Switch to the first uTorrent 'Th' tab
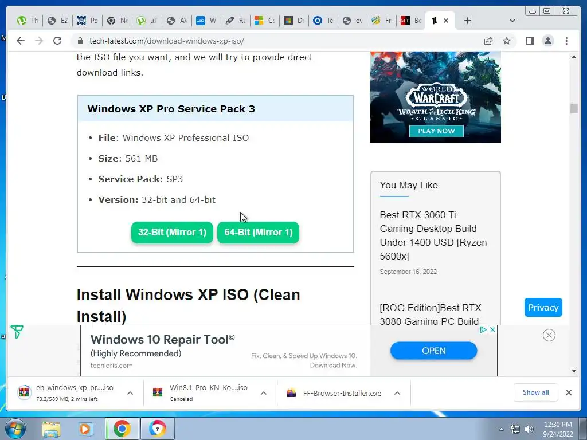This screenshot has height=440, width=587. click(x=28, y=21)
